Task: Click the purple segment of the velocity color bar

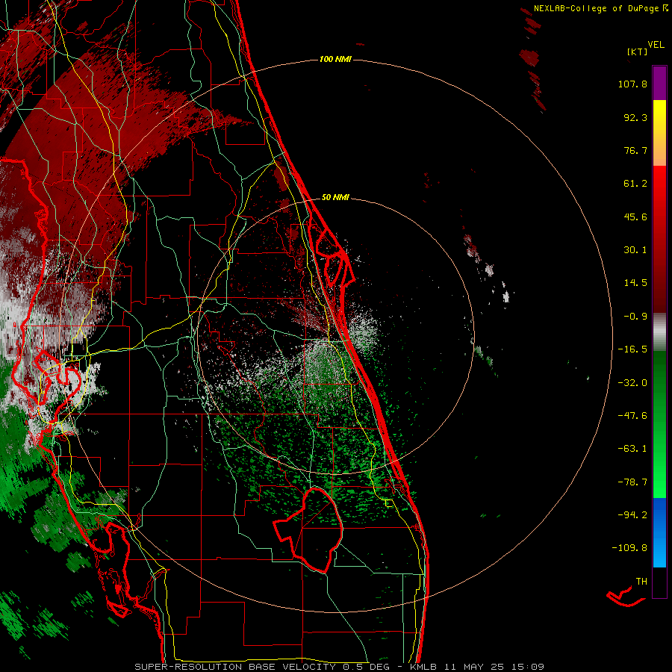Action: pyautogui.click(x=659, y=83)
